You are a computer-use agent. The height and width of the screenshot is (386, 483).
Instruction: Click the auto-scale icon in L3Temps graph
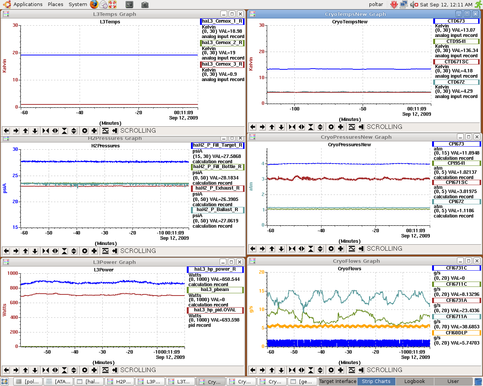(x=105, y=131)
